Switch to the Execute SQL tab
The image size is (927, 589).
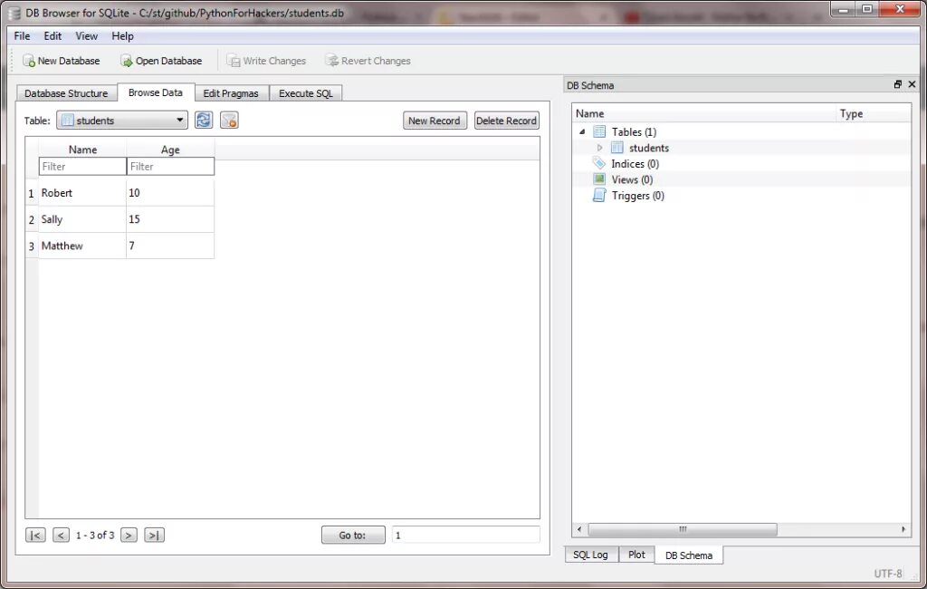pos(306,93)
